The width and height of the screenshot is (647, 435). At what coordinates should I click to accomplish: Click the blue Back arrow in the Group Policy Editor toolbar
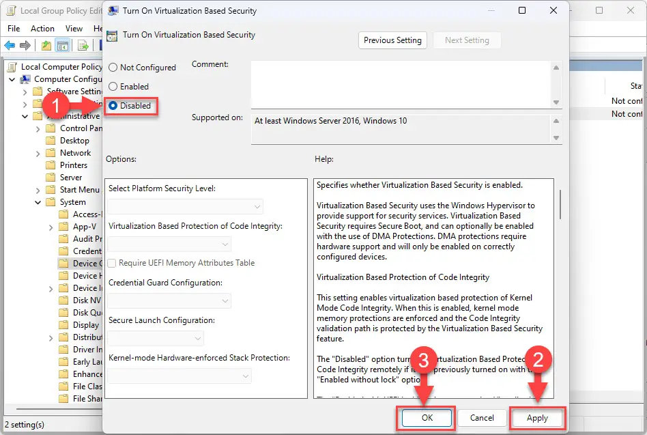[10, 45]
